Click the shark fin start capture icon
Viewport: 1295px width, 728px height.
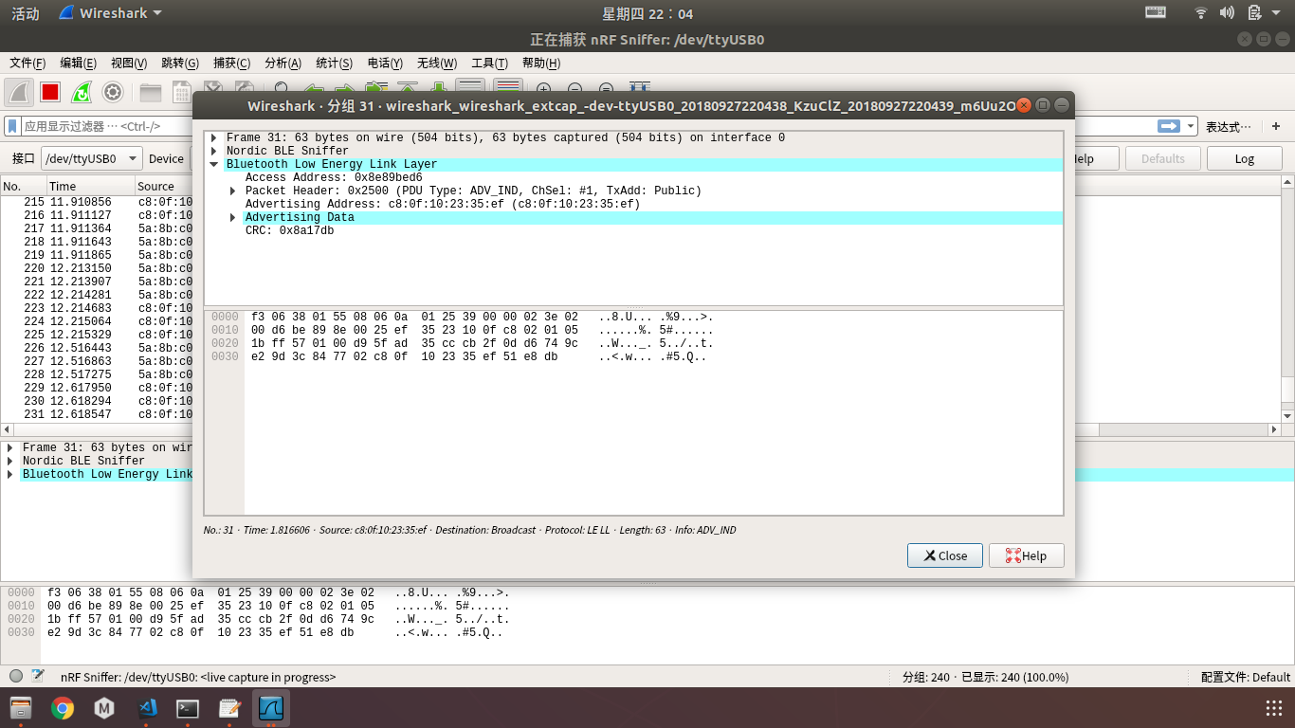click(x=20, y=92)
